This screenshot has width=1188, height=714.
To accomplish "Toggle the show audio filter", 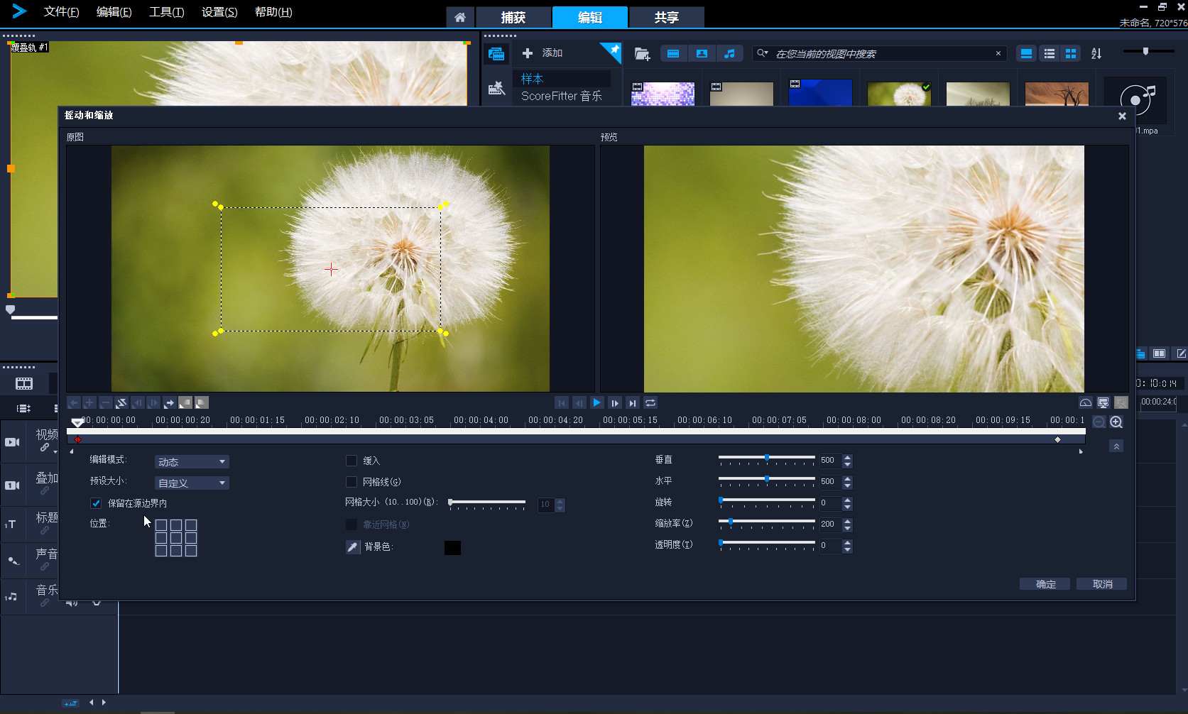I will (x=729, y=54).
